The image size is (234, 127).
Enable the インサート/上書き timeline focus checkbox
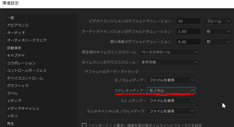tap(84, 125)
